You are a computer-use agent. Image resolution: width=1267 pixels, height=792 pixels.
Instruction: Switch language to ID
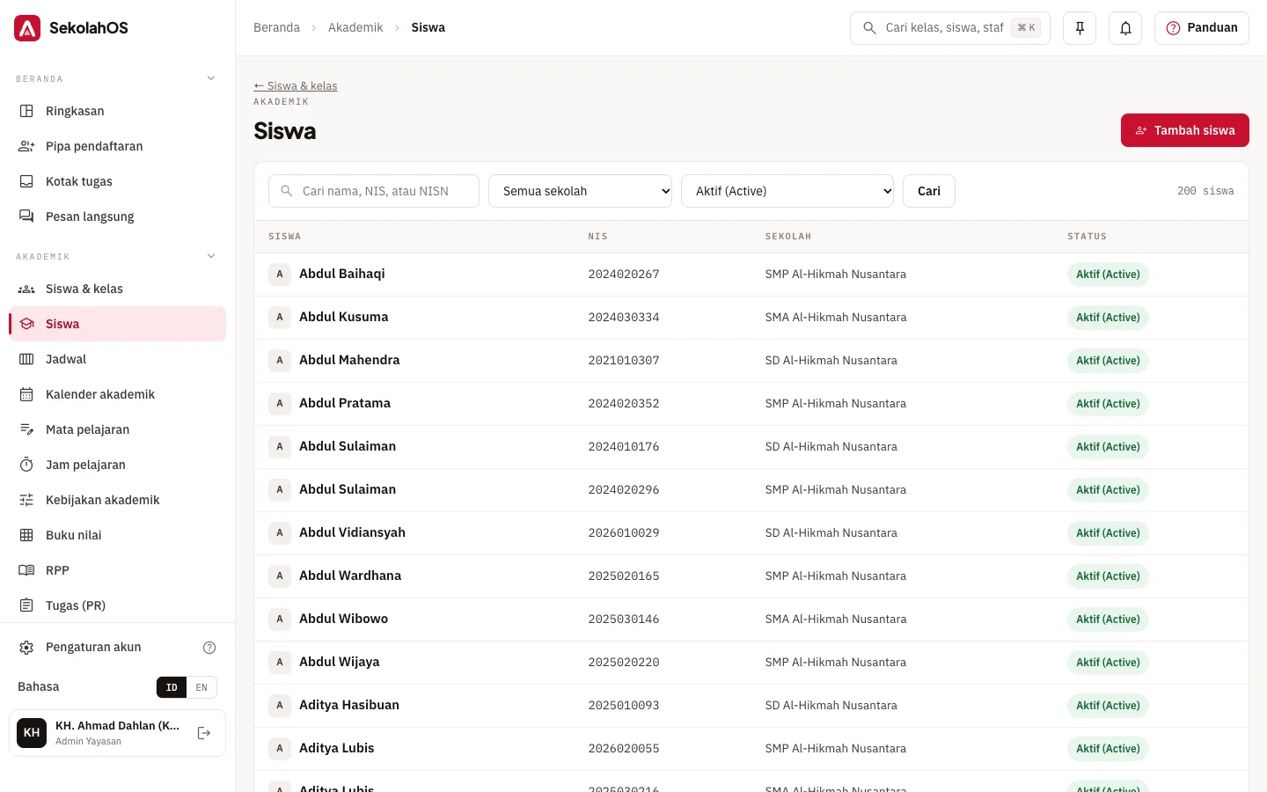tap(172, 687)
